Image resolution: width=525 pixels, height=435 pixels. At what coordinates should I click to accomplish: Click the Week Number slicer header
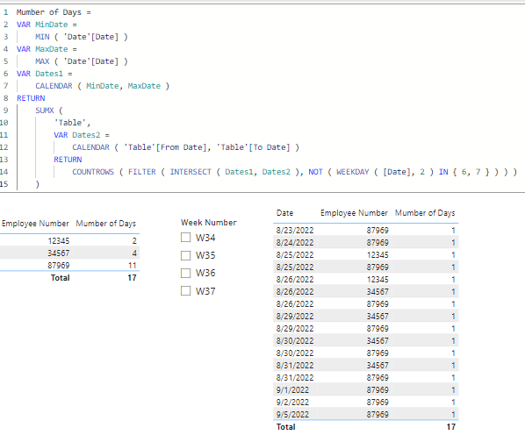(209, 223)
